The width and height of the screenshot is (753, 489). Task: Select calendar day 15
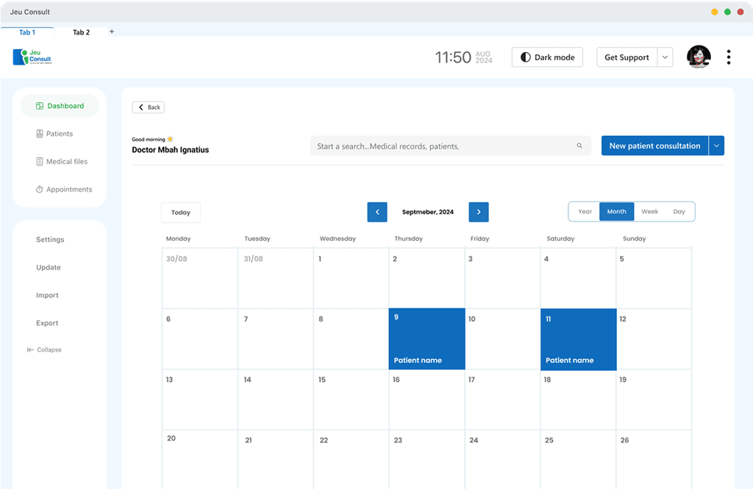click(x=351, y=400)
